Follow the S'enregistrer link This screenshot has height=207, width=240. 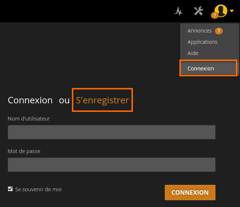(102, 100)
